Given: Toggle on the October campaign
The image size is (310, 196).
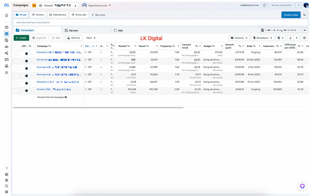Looking at the screenshot, I should (28, 90).
